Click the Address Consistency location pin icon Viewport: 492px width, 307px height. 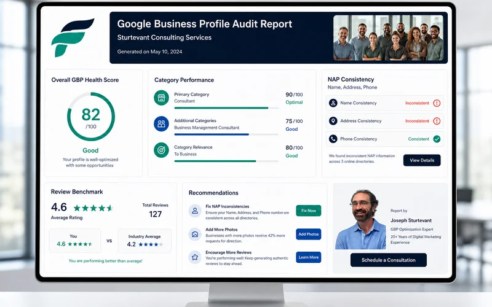click(333, 121)
